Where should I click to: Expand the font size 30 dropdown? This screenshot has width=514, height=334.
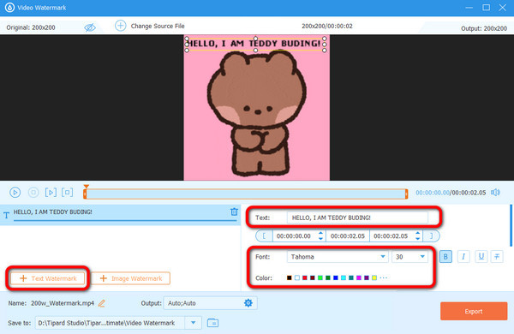pos(409,257)
